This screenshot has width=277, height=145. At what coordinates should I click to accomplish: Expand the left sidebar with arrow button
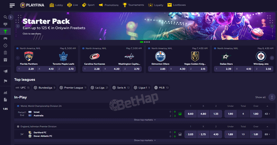pos(11,17)
